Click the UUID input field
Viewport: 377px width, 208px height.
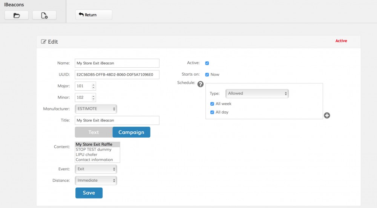click(117, 74)
